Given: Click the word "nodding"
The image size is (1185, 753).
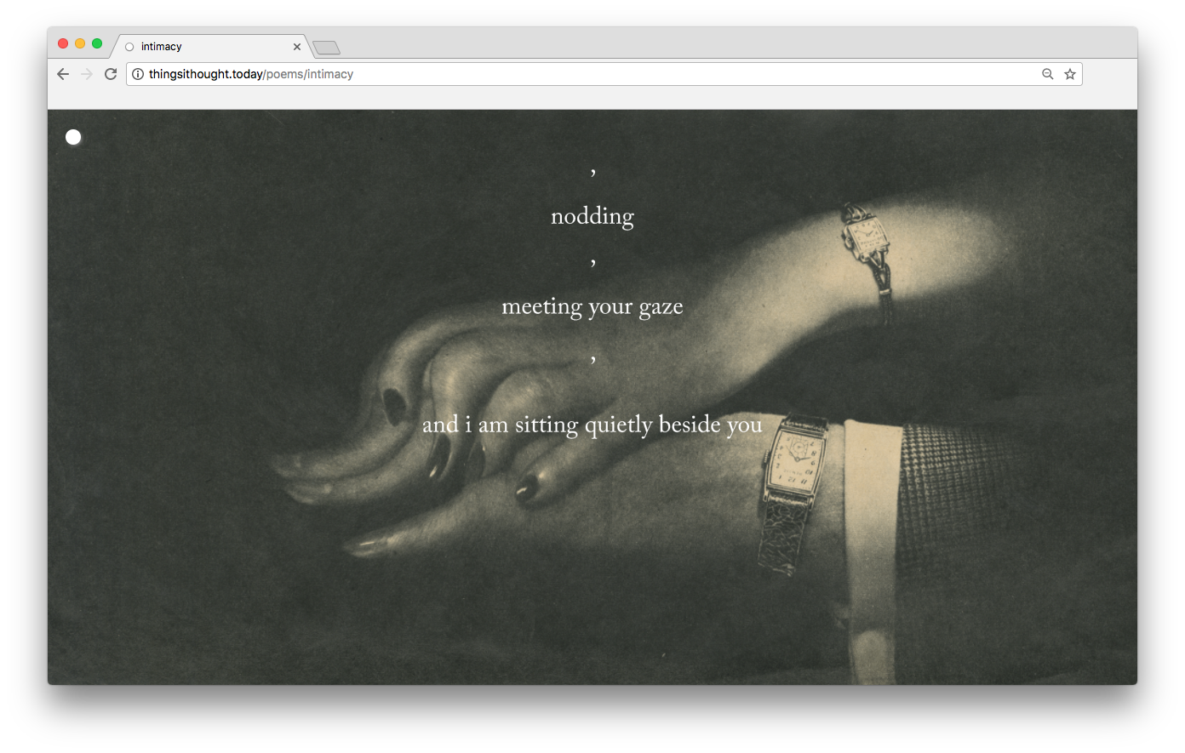Looking at the screenshot, I should (x=592, y=216).
